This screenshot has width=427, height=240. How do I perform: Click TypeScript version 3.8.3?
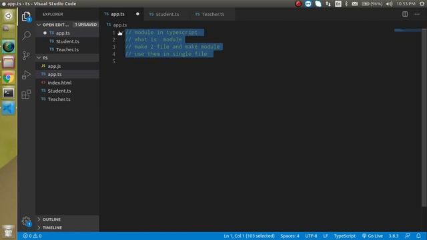click(394, 236)
